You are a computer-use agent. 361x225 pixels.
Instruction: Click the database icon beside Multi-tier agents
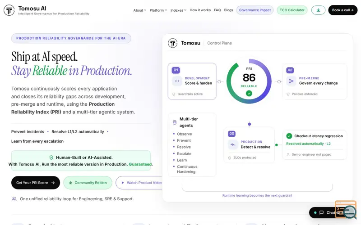pos(175,122)
